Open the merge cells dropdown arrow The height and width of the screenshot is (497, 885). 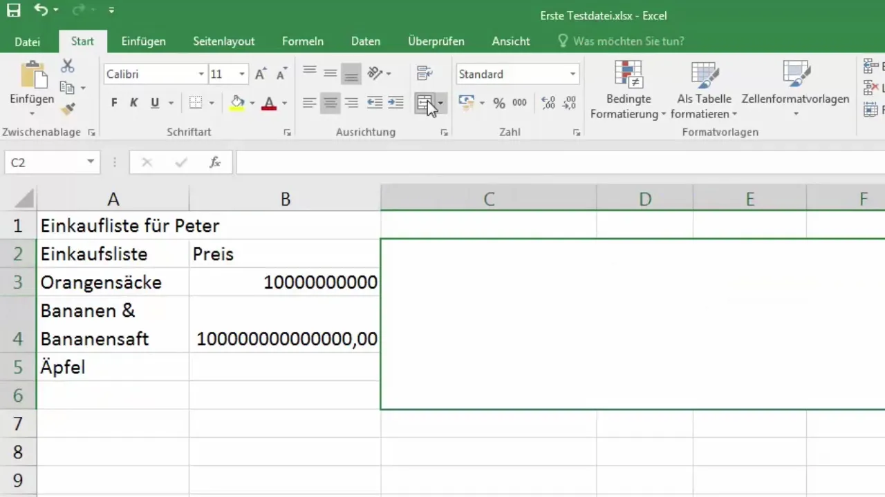pyautogui.click(x=440, y=104)
